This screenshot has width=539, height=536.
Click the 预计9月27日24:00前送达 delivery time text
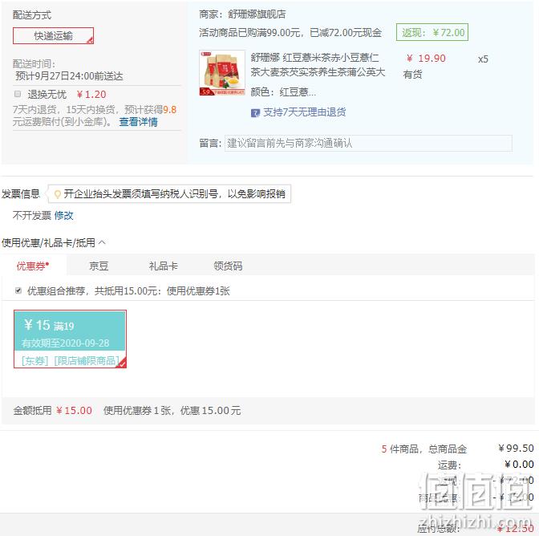pyautogui.click(x=69, y=76)
